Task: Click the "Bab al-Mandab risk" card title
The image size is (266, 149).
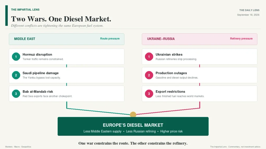Action: click(38, 92)
